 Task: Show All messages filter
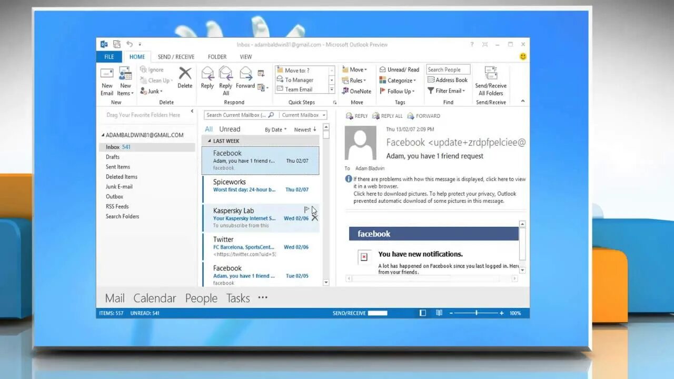coord(209,129)
